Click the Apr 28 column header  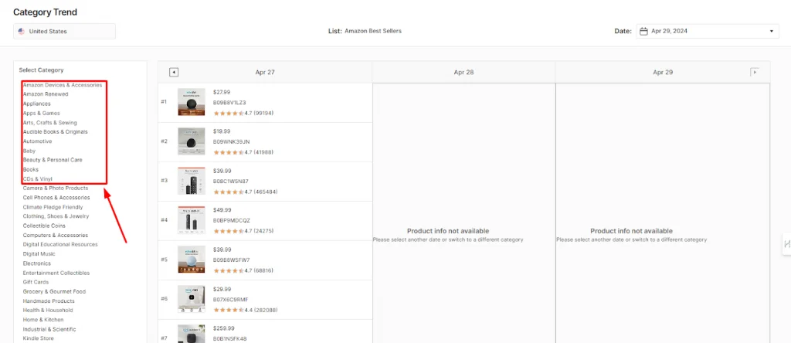click(463, 72)
